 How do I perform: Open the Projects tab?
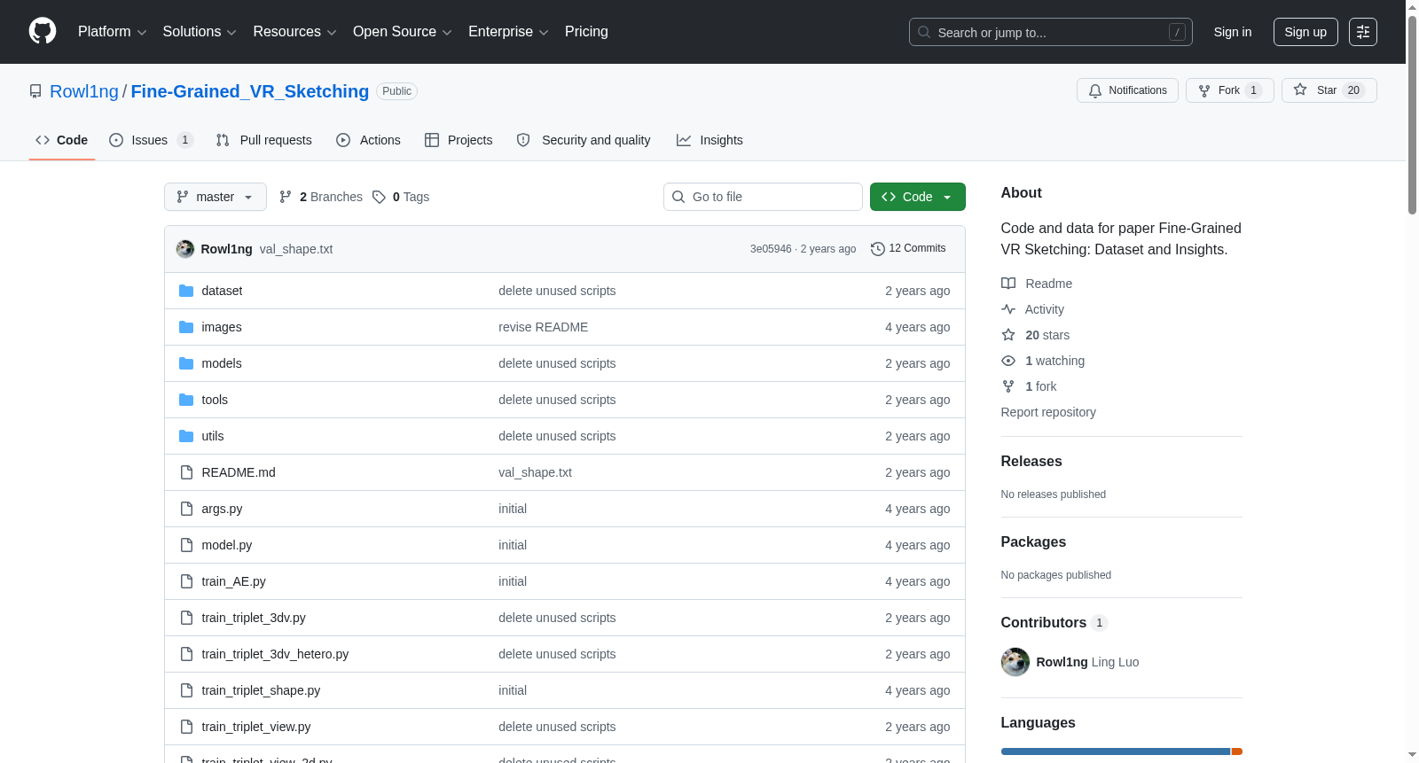click(459, 140)
